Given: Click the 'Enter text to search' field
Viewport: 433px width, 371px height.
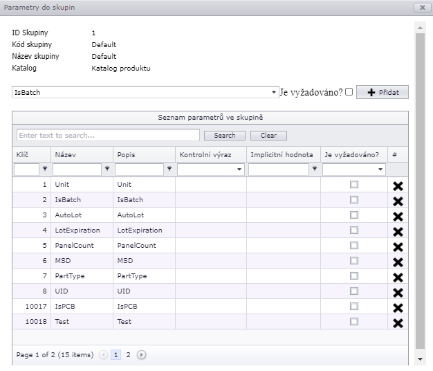Looking at the screenshot, I should [x=108, y=135].
